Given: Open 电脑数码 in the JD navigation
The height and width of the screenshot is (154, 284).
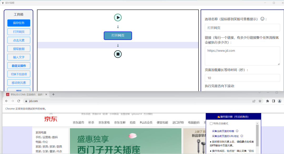Looking at the screenshot, I should (194, 123).
